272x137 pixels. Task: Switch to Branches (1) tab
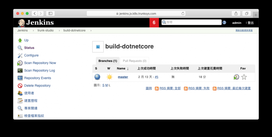(108, 61)
